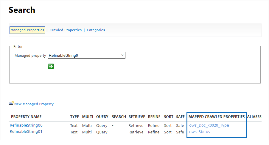Image resolution: width=269 pixels, height=145 pixels.
Task: Click the ALIASES column header
Action: click(x=254, y=117)
